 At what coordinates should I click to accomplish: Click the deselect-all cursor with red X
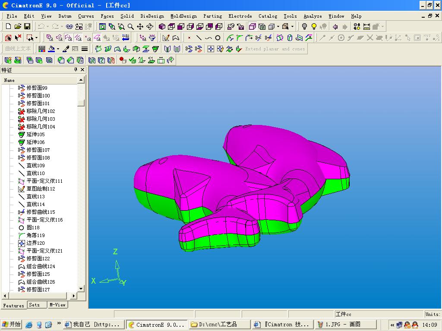[x=18, y=37]
